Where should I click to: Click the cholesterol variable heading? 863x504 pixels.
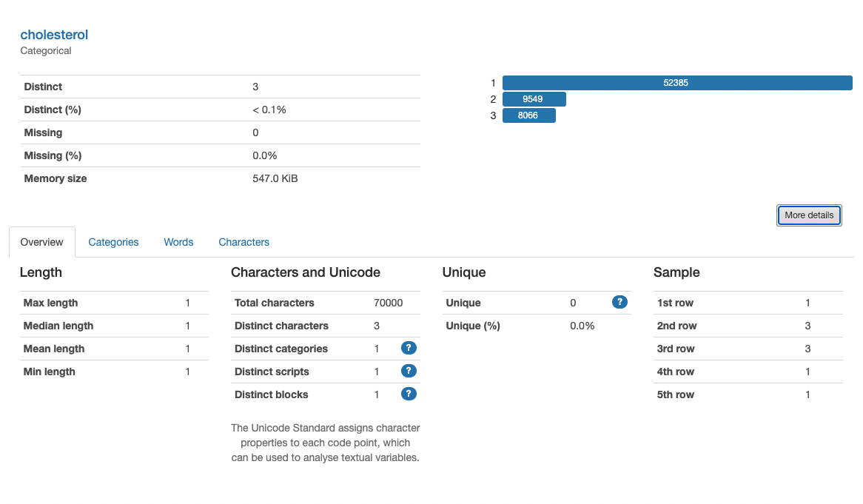coord(54,34)
